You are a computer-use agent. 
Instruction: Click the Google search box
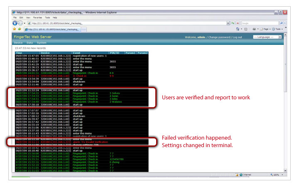click(260, 23)
